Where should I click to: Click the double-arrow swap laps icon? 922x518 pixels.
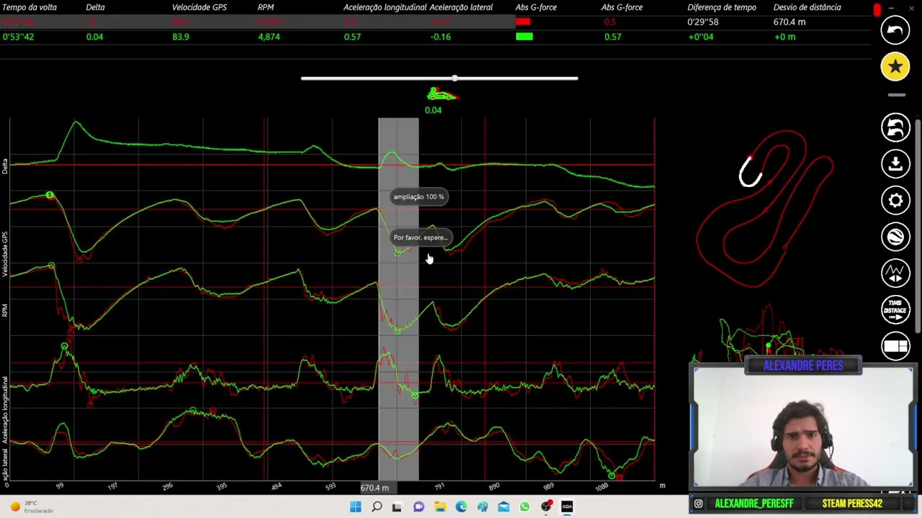[x=895, y=127]
